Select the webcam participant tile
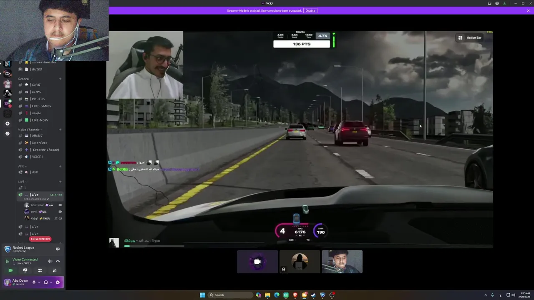 click(342, 262)
